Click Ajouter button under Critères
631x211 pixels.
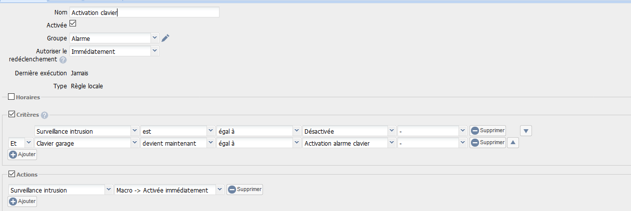tap(22, 155)
